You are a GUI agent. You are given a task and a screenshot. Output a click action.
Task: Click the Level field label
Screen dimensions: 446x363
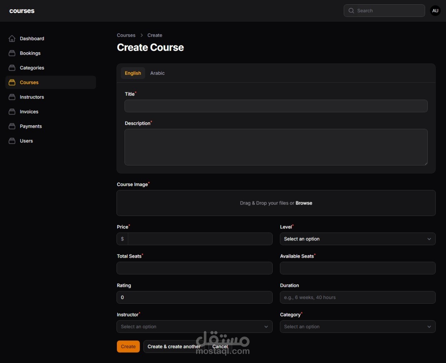coord(286,227)
